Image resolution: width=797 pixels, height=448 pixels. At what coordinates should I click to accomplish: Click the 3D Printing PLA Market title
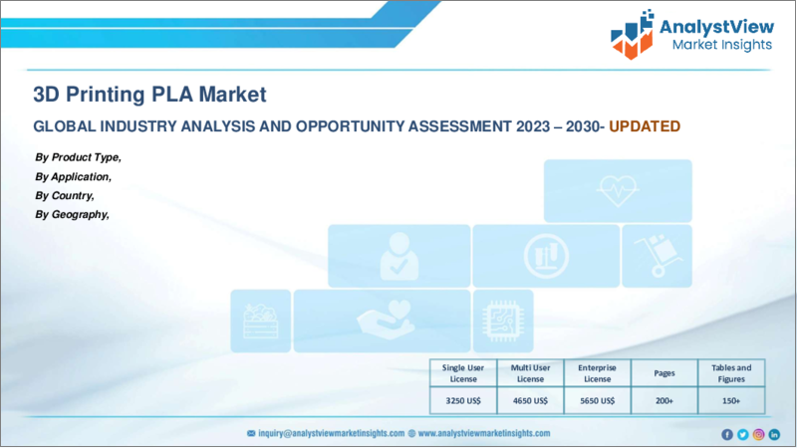tap(150, 95)
